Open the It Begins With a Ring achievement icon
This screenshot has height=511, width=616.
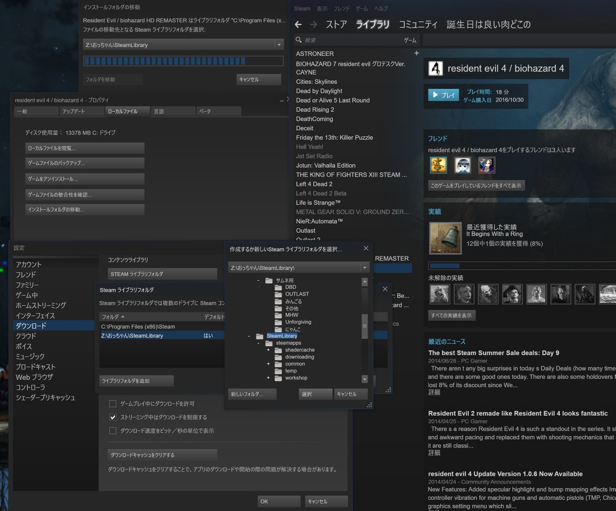tap(445, 238)
